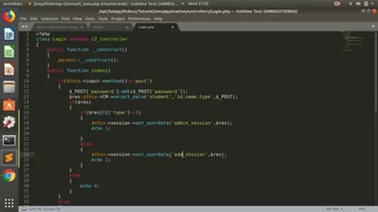Go to next tab with right arrow
This screenshot has width=378, height=212.
coord(26,26)
